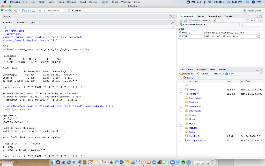Check the box beside Assignment 4.R
The height and width of the screenshot is (166, 265).
181,141
